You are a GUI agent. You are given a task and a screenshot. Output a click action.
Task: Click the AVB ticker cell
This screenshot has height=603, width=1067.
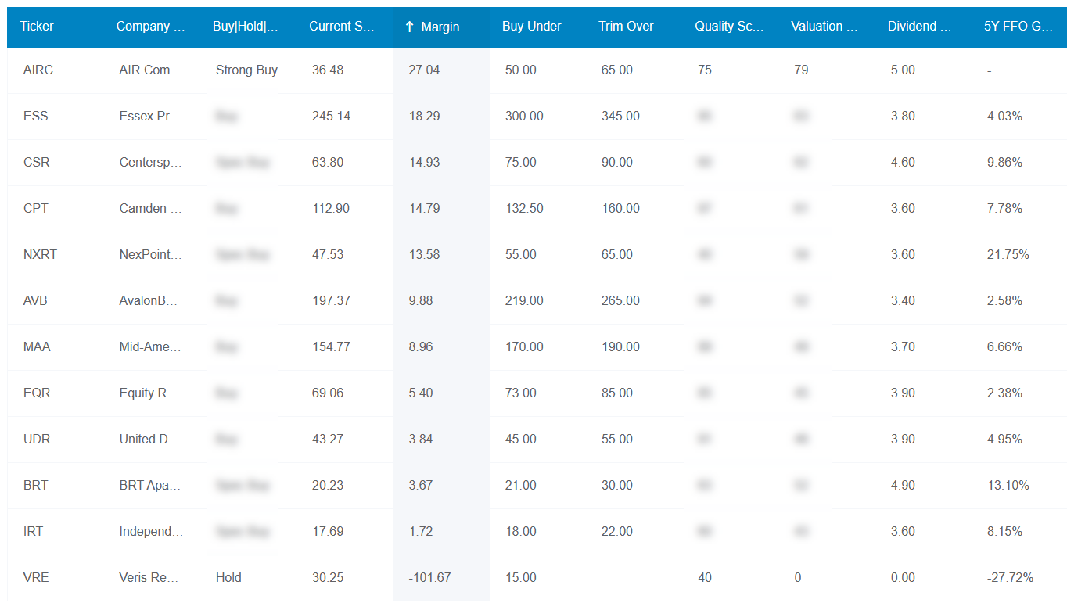(x=35, y=301)
